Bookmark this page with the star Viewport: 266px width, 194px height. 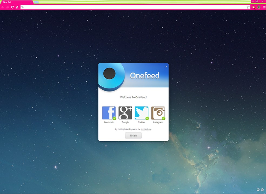tap(248, 7)
